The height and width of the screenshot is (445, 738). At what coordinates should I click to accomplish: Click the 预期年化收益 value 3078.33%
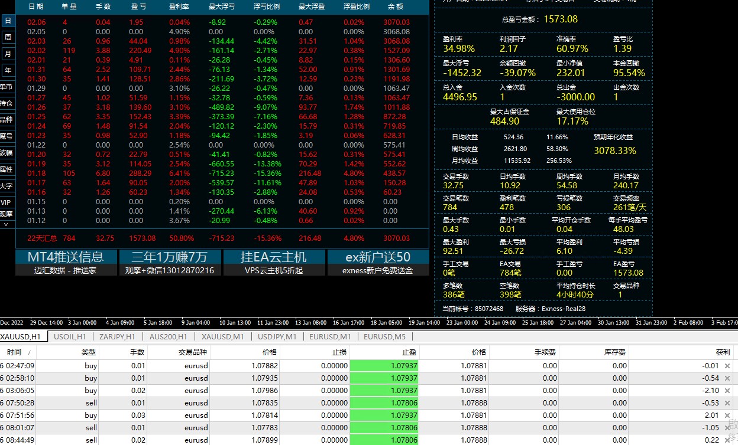615,150
